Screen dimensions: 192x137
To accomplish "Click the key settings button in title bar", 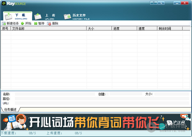I will click(161, 3).
